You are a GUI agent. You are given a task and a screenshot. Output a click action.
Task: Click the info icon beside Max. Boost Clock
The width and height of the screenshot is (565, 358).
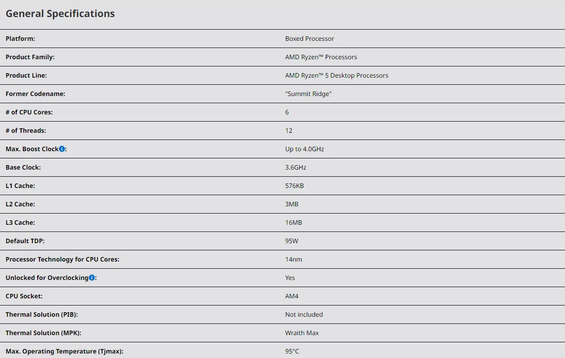(x=62, y=149)
